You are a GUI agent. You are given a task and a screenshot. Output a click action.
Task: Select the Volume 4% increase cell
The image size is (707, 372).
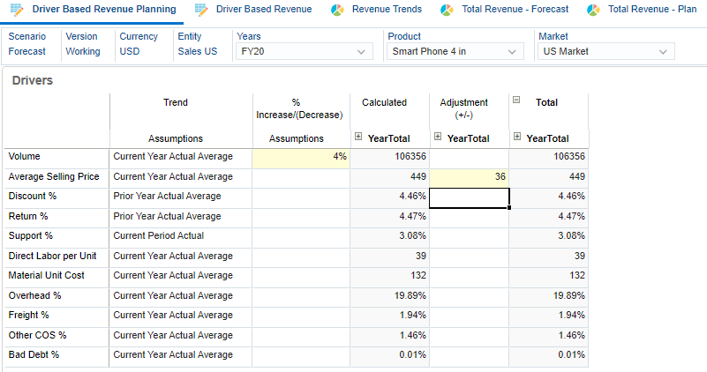click(301, 157)
